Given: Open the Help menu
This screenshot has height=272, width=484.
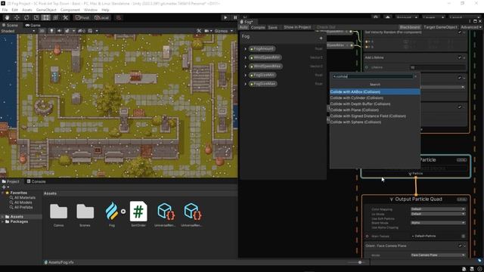Looking at the screenshot, I should (105, 10).
